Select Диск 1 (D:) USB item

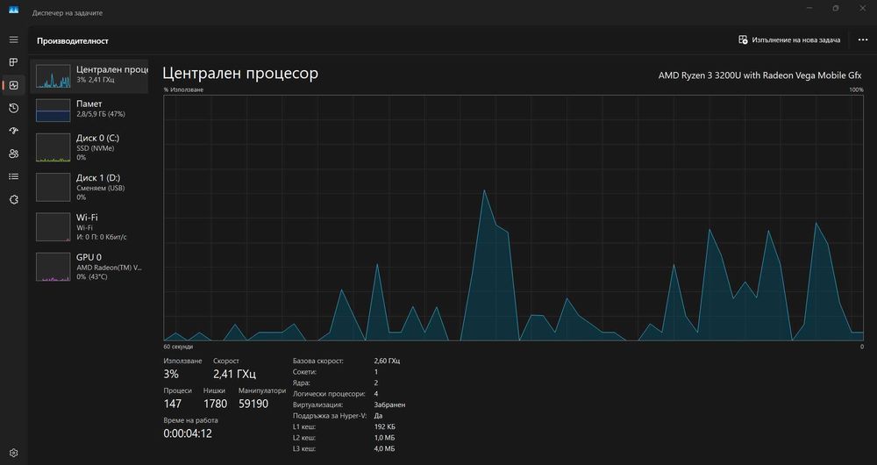pos(89,188)
